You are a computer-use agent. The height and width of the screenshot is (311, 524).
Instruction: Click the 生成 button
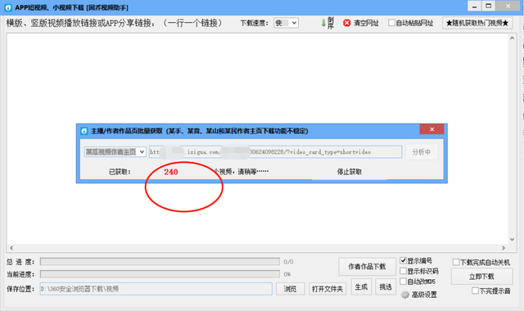tap(361, 287)
